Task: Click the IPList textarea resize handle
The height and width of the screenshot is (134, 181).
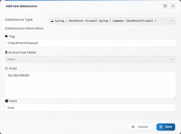Action: pyautogui.click(x=175, y=97)
